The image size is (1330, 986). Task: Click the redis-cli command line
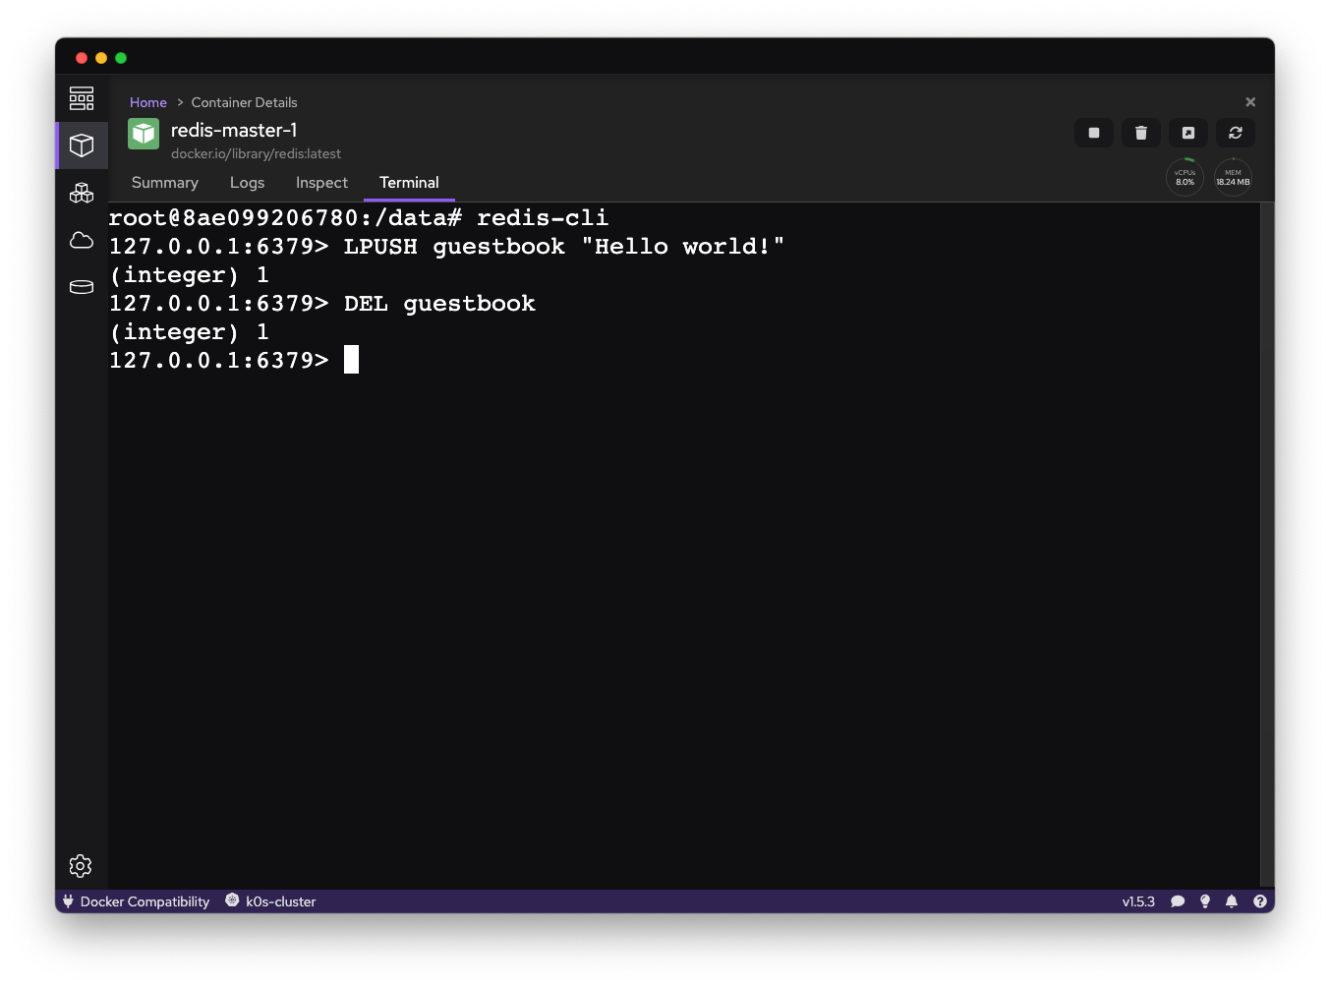(x=359, y=218)
